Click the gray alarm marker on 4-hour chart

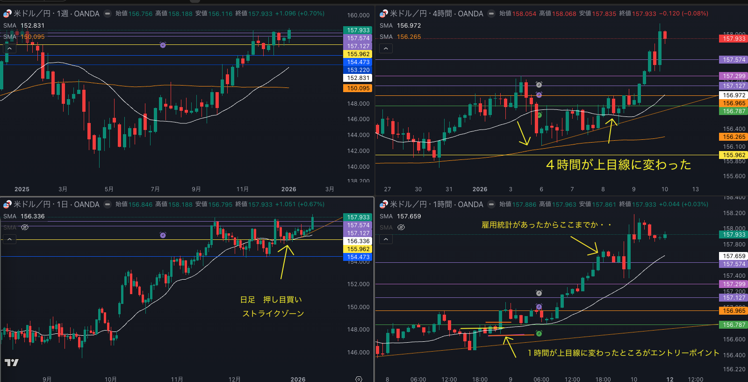539,85
